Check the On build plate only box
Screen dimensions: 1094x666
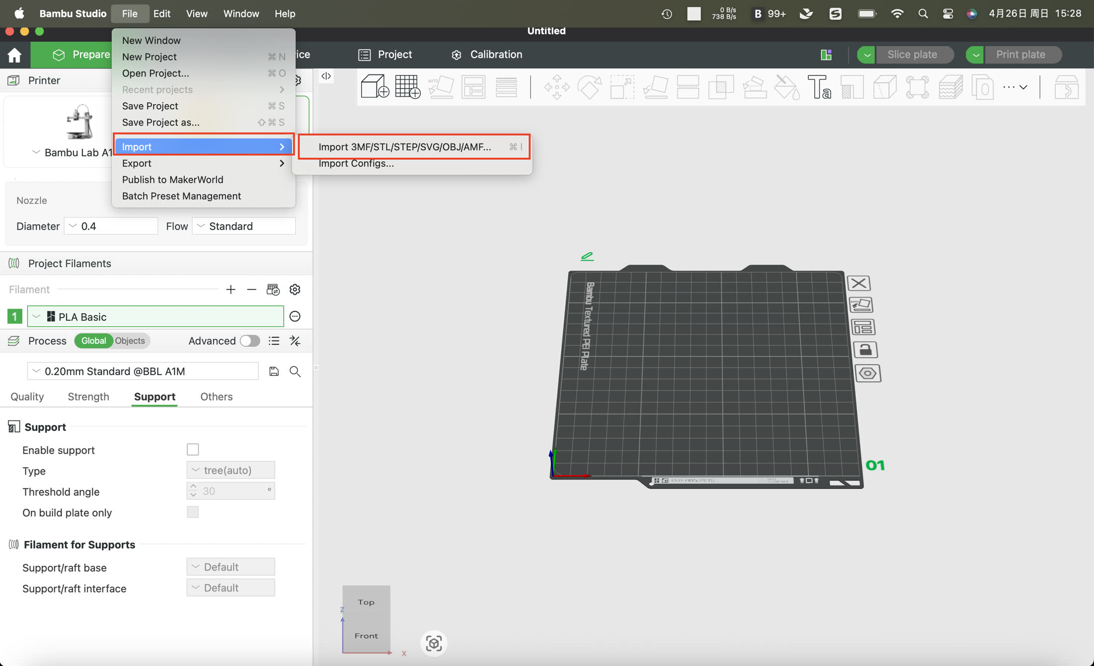[193, 512]
